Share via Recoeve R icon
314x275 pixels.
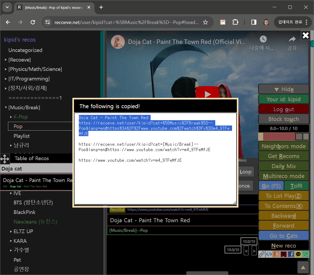(x=276, y=254)
